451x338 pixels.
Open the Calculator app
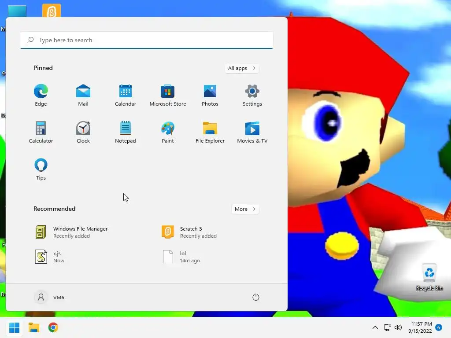41,132
